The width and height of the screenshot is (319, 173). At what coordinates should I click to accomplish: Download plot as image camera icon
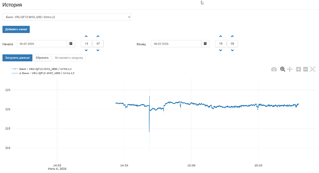point(274,69)
